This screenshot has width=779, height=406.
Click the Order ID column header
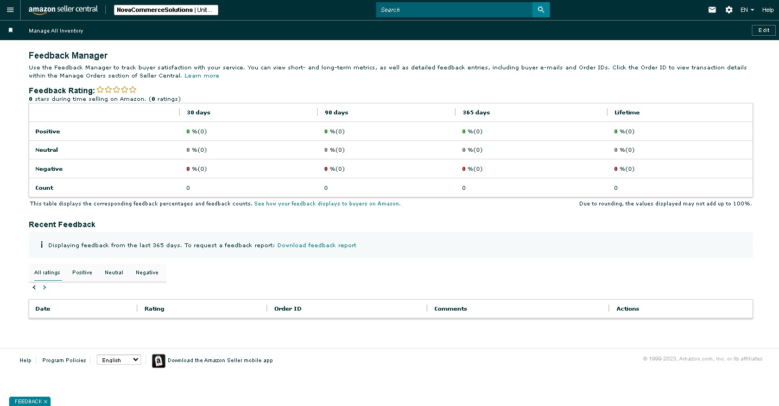coord(288,309)
